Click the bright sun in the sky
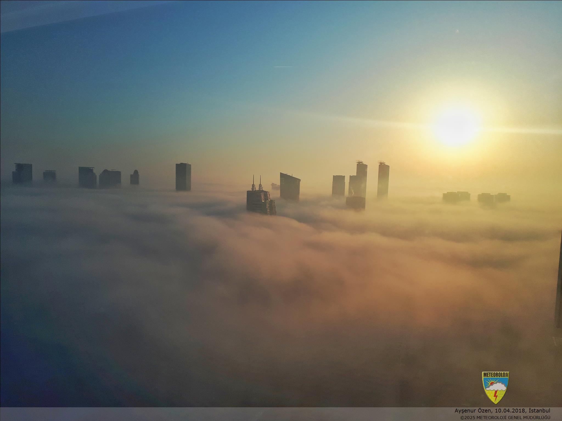 456,126
